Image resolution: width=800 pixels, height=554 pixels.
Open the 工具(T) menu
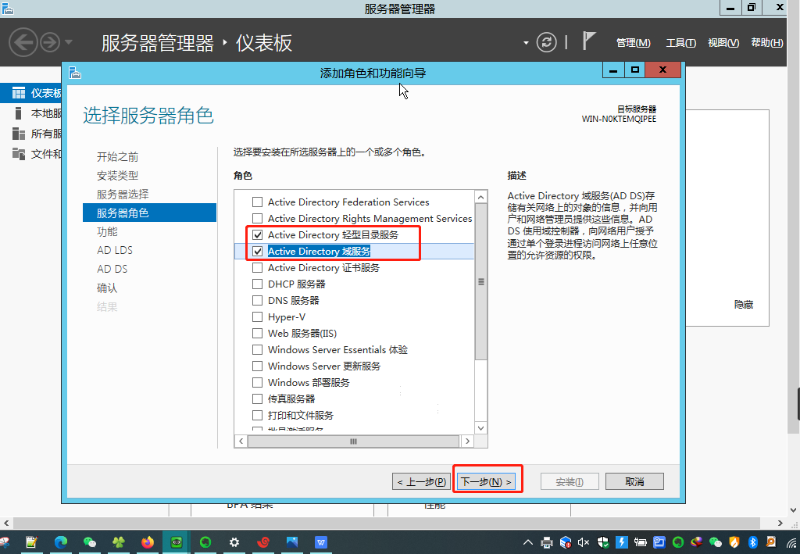(680, 43)
